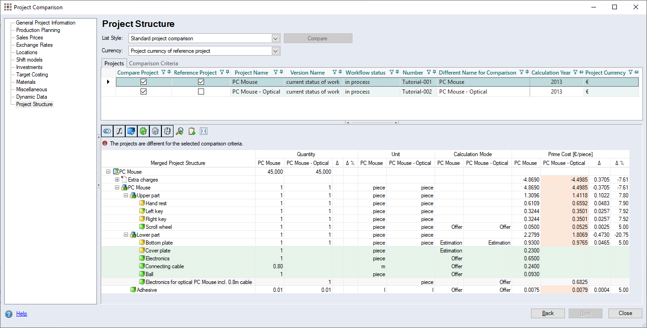
Task: Open the Help link
Action: [21, 314]
